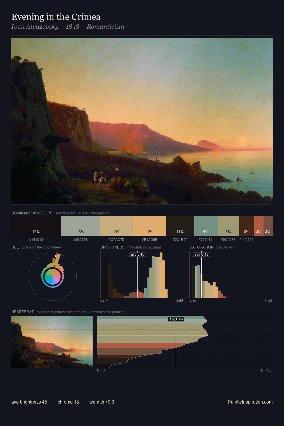Click hex label #412515

[247, 240]
